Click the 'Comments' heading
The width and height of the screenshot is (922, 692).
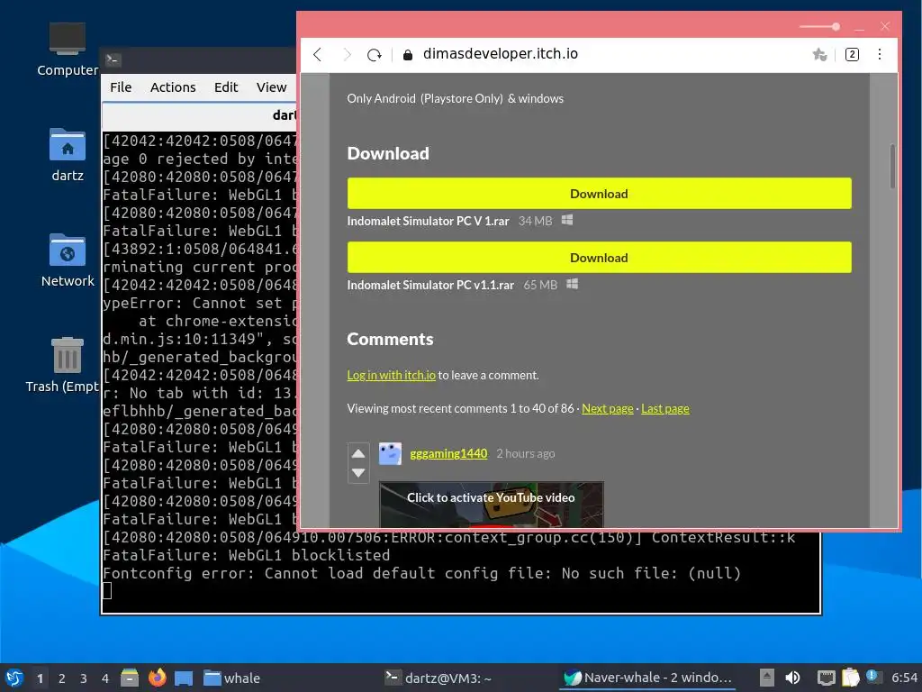coord(390,339)
